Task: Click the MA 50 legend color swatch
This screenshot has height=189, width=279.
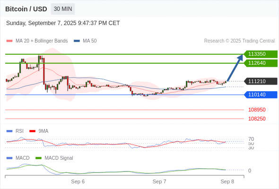Action: [77, 41]
